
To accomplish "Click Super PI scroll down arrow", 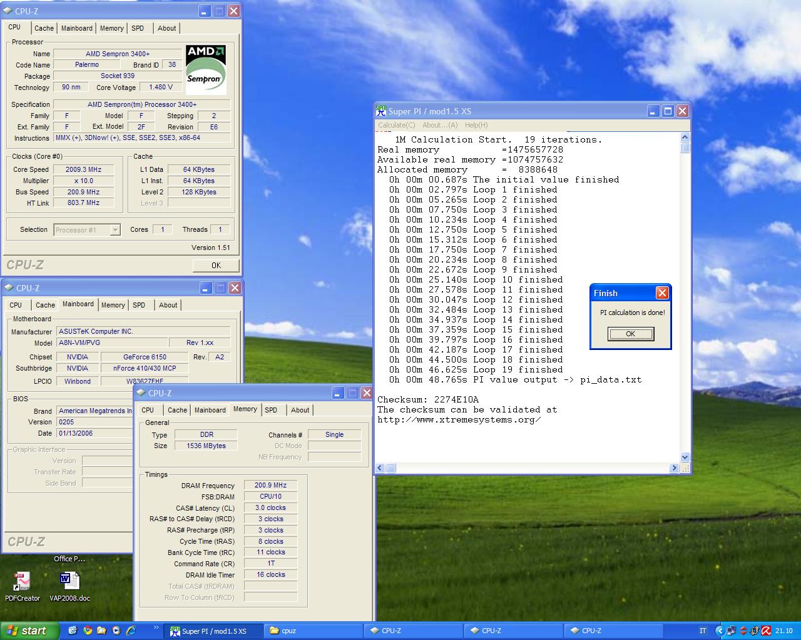I will (x=685, y=457).
